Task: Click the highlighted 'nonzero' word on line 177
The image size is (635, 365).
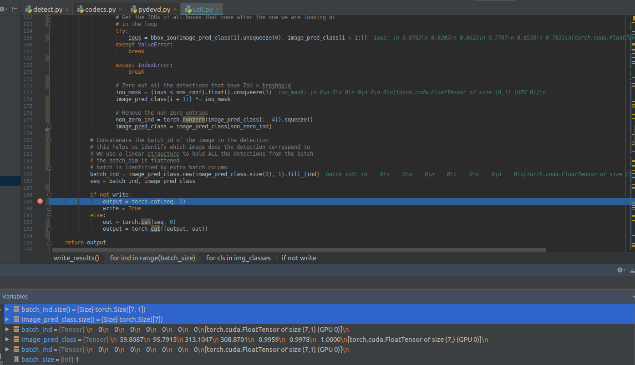Action: [193, 120]
